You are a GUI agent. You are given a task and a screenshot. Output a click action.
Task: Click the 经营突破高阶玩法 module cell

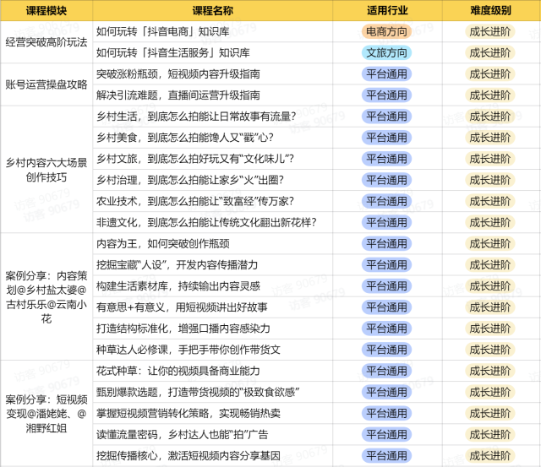(46, 42)
